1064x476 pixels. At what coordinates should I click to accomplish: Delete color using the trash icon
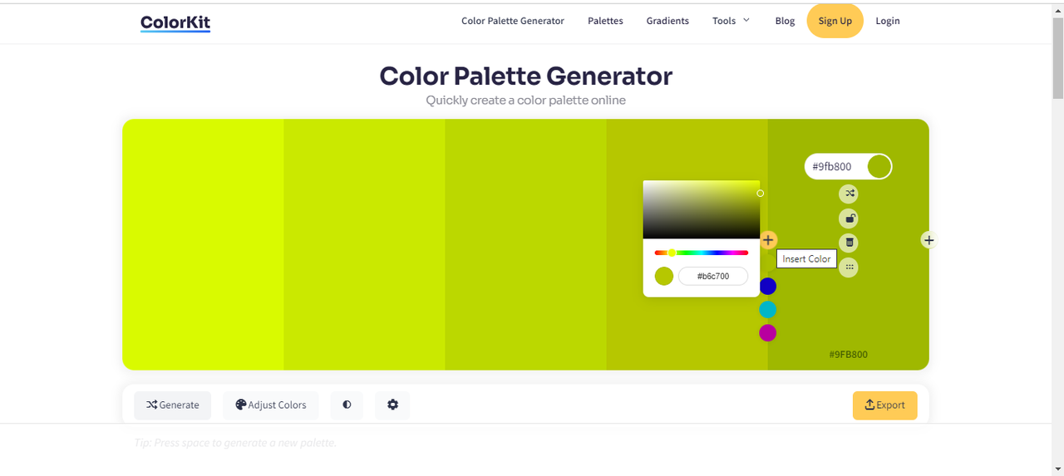(x=849, y=243)
